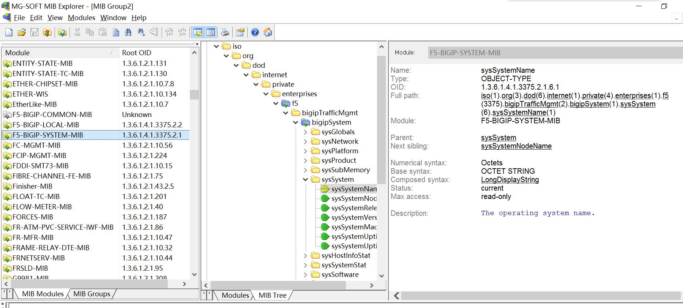Open the View menu
The image size is (683, 308).
55,18
